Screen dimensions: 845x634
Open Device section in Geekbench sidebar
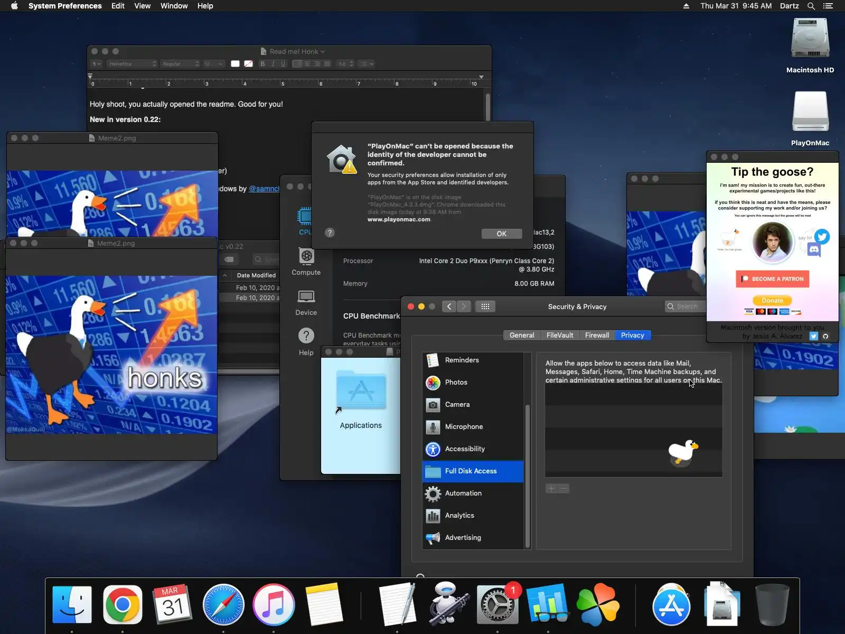click(306, 303)
